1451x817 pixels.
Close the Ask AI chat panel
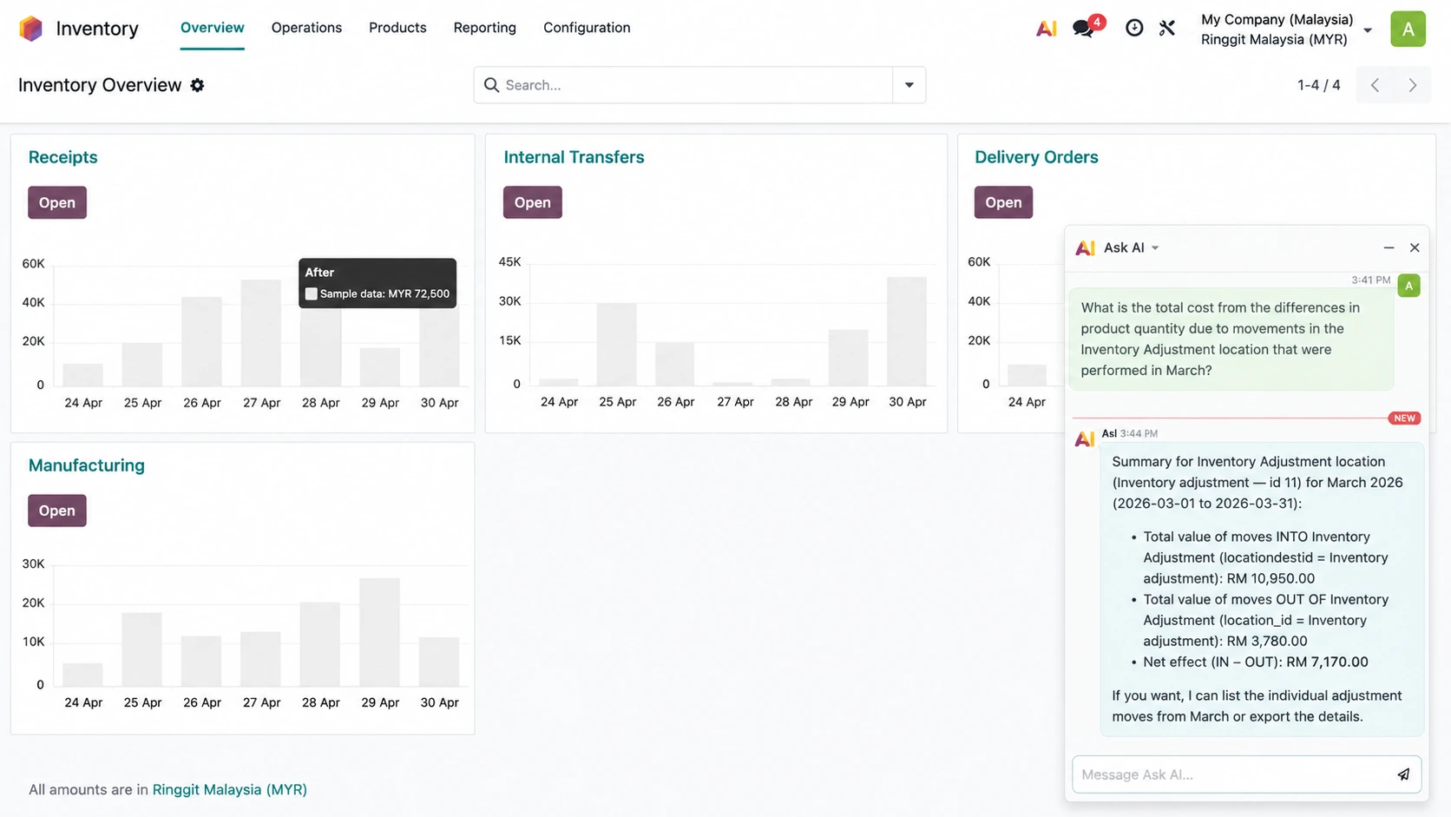pyautogui.click(x=1415, y=247)
